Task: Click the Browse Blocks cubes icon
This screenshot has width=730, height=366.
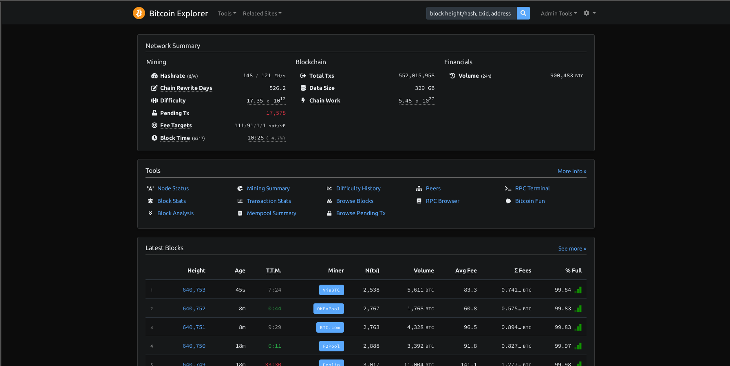Action: (x=329, y=201)
